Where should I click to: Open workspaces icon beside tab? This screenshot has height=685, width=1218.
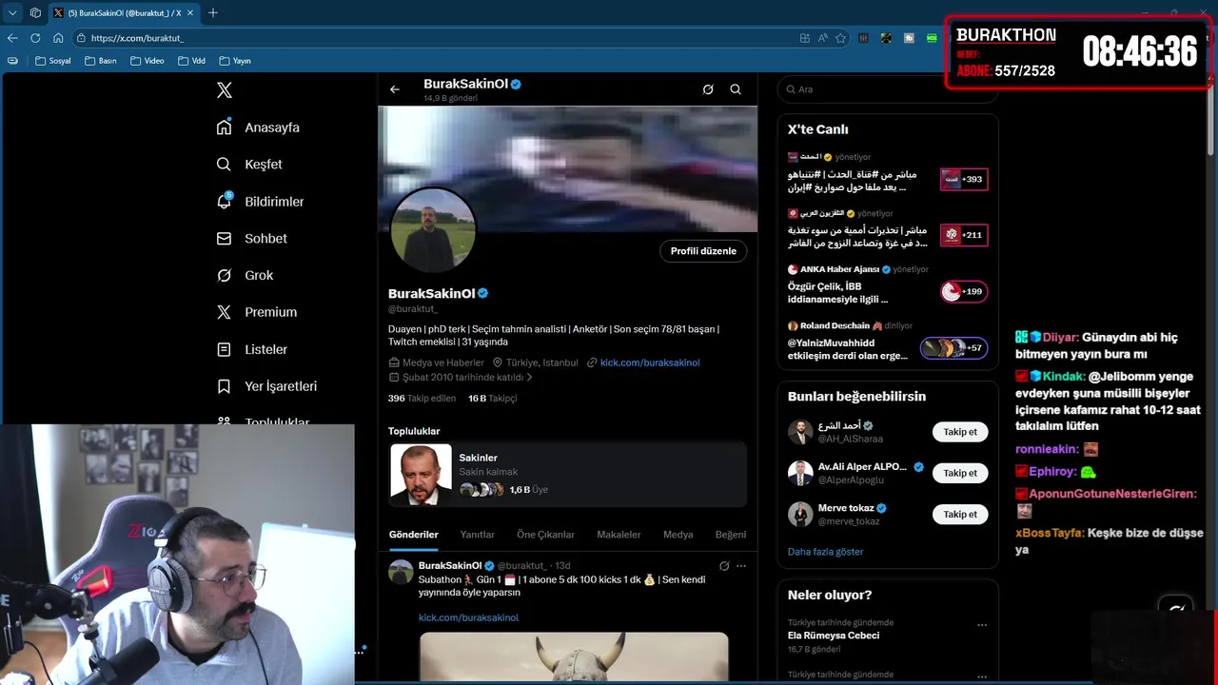(x=35, y=13)
